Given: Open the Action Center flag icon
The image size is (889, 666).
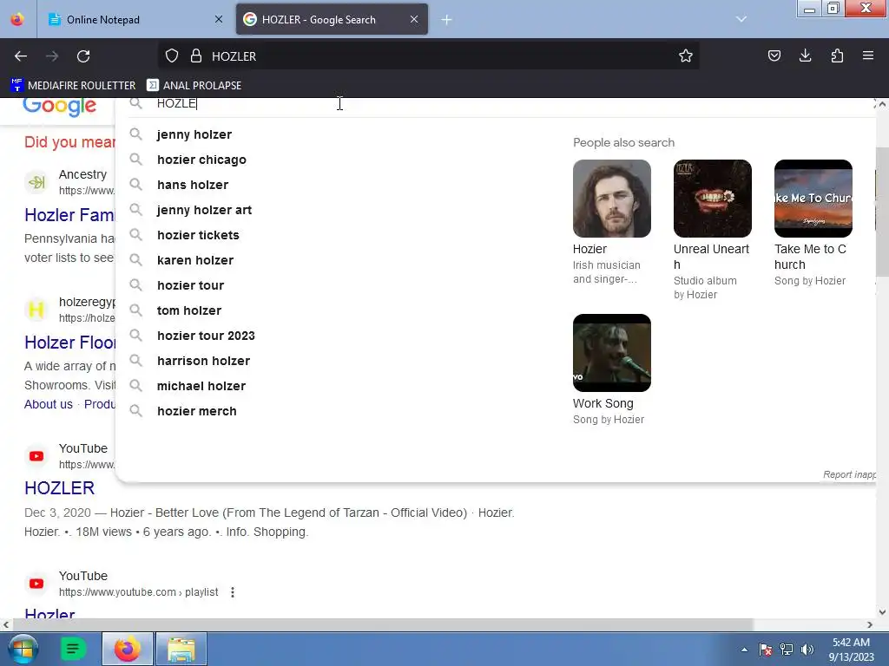Looking at the screenshot, I should point(766,650).
